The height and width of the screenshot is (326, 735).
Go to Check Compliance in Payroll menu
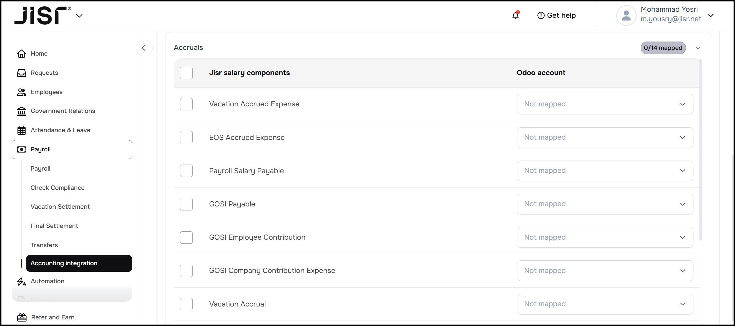point(57,188)
